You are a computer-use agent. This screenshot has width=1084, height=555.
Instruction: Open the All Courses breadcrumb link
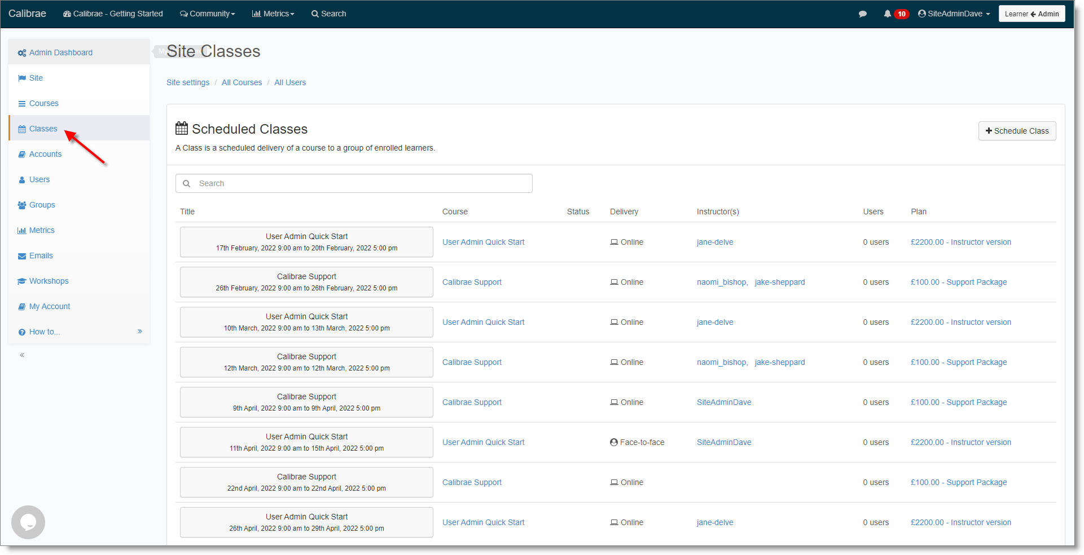pos(242,82)
